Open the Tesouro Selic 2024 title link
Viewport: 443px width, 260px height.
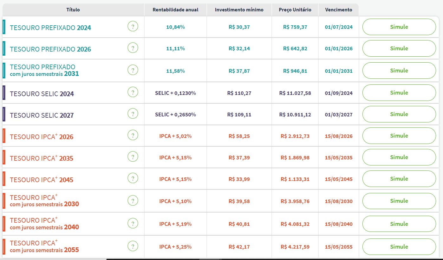tap(42, 94)
